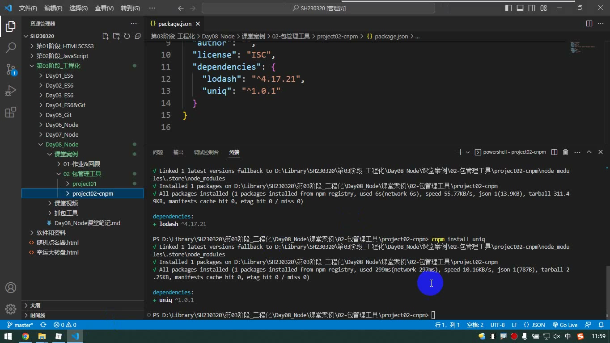
Task: Click the master* branch indicator
Action: coord(20,325)
